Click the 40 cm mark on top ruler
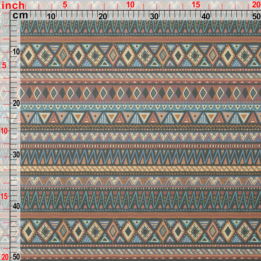This screenshot has height=261, width=261. 206,17
